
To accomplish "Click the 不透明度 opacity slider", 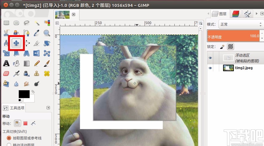I will (233, 36).
